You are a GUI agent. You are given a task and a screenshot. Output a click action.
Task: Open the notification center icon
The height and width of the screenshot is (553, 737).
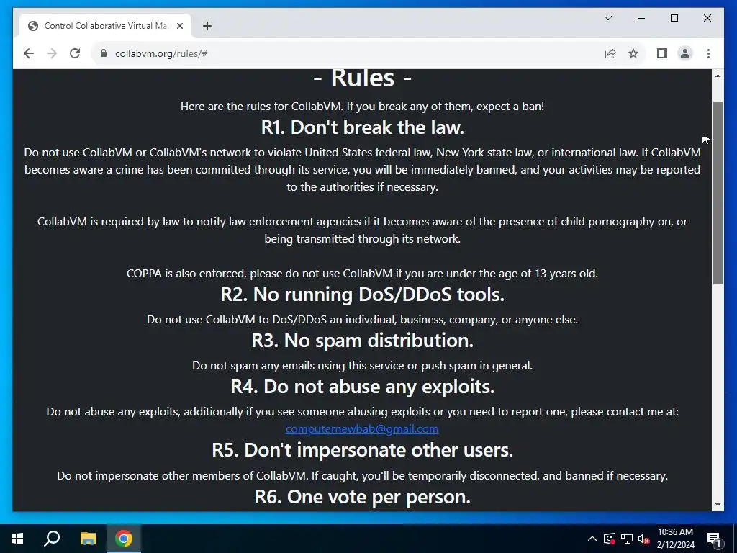[715, 539]
